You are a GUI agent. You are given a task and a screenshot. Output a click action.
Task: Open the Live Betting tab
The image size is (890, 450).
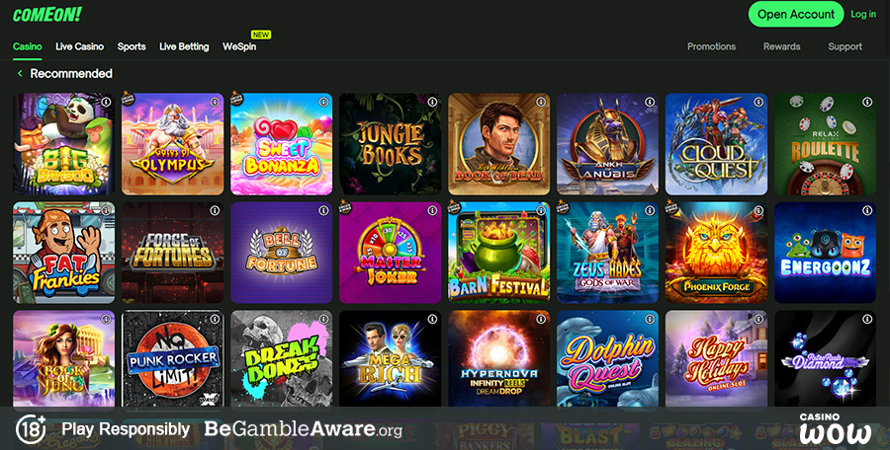[184, 46]
